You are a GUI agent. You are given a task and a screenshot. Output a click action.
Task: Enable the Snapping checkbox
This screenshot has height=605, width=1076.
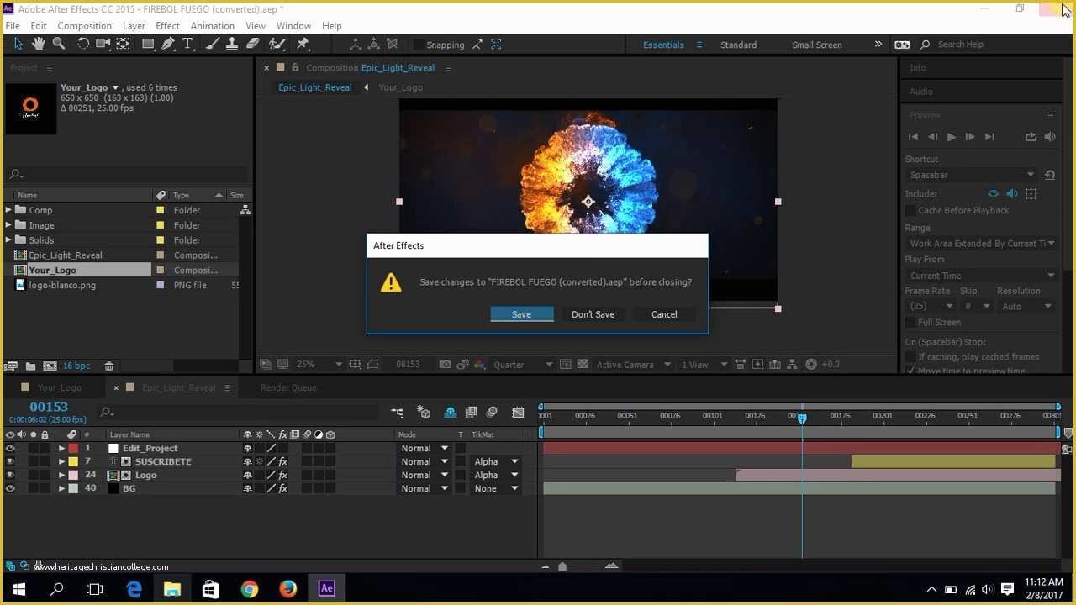click(x=419, y=45)
